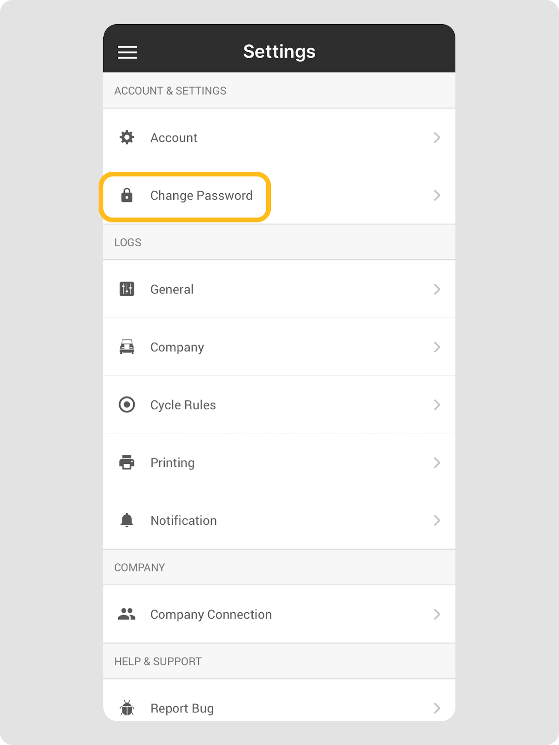This screenshot has height=745, width=559.
Task: Open the Printing settings entry
Action: (173, 463)
